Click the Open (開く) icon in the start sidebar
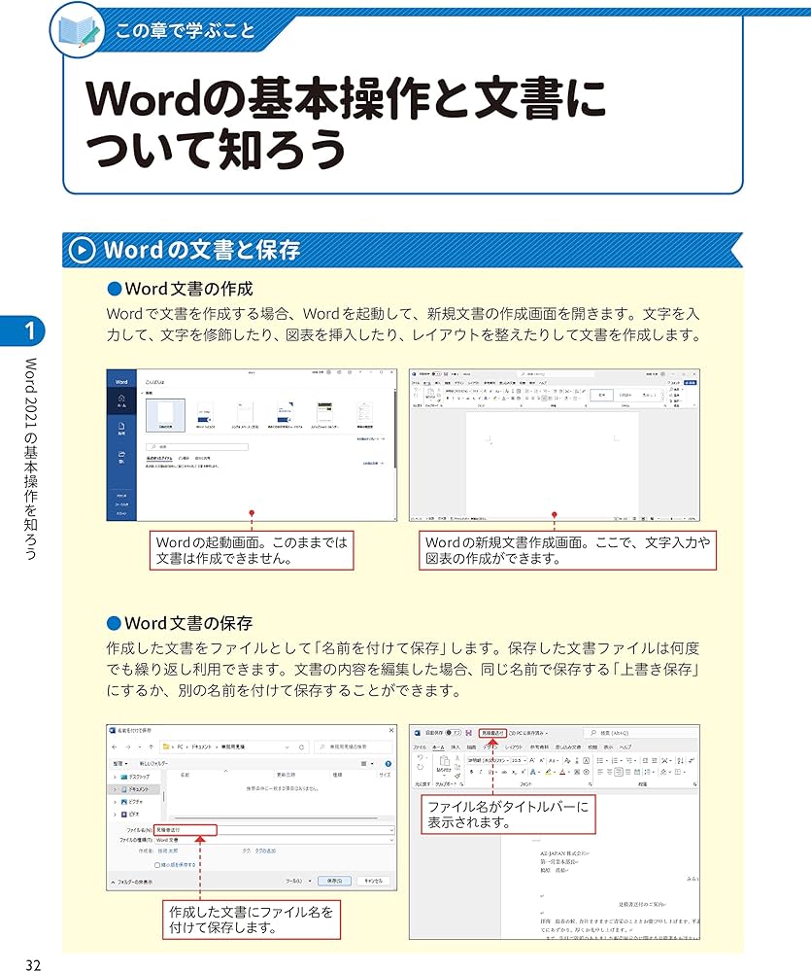This screenshot has width=811, height=972. (x=121, y=454)
